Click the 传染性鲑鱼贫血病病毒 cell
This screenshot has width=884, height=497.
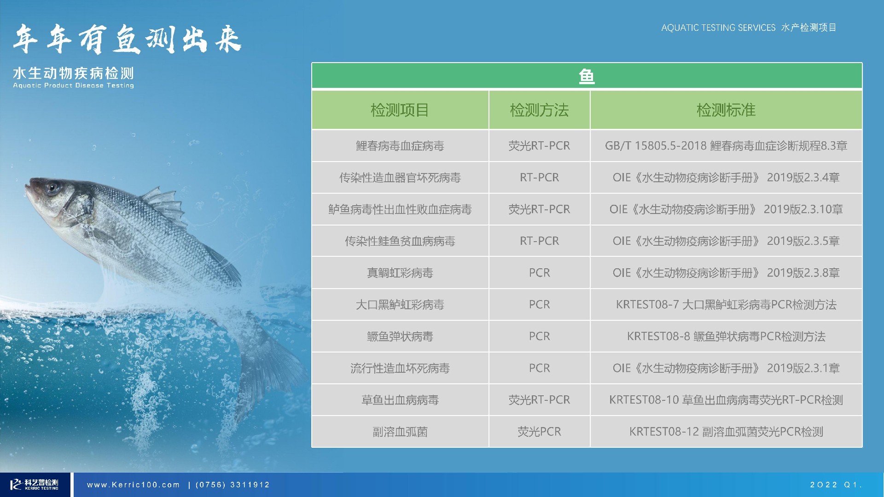click(400, 241)
